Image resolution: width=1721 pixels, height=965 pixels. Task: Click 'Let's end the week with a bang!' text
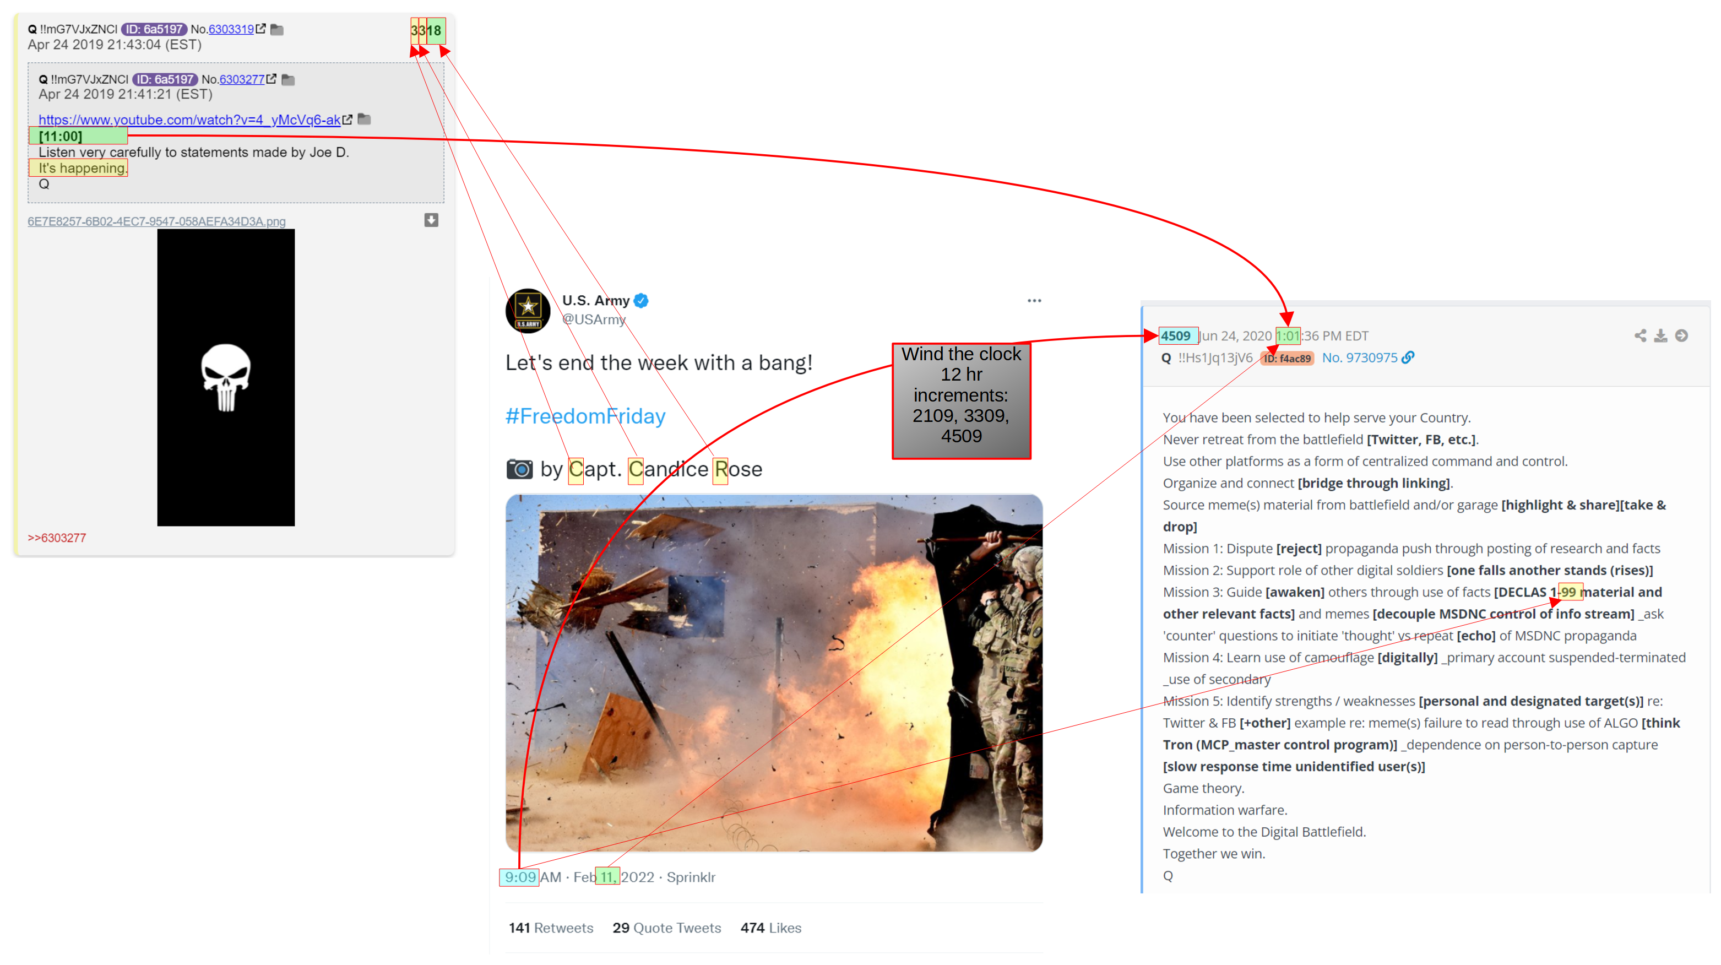point(659,363)
